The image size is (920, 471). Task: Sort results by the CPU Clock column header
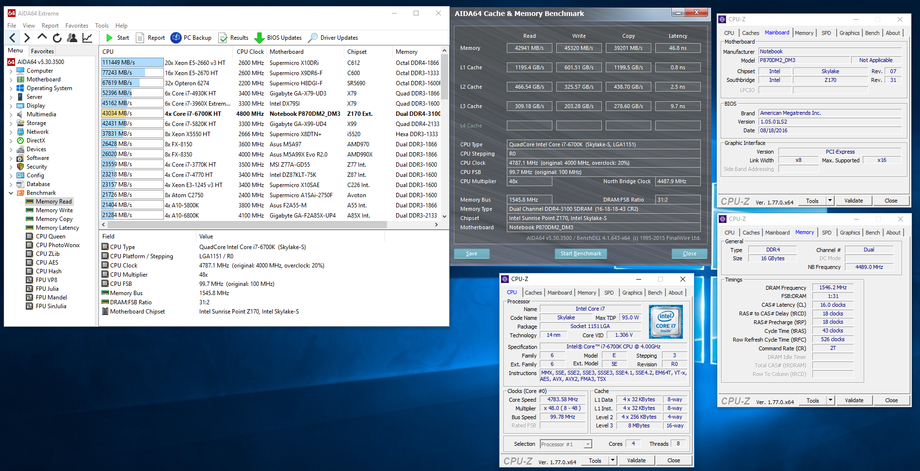tap(250, 52)
